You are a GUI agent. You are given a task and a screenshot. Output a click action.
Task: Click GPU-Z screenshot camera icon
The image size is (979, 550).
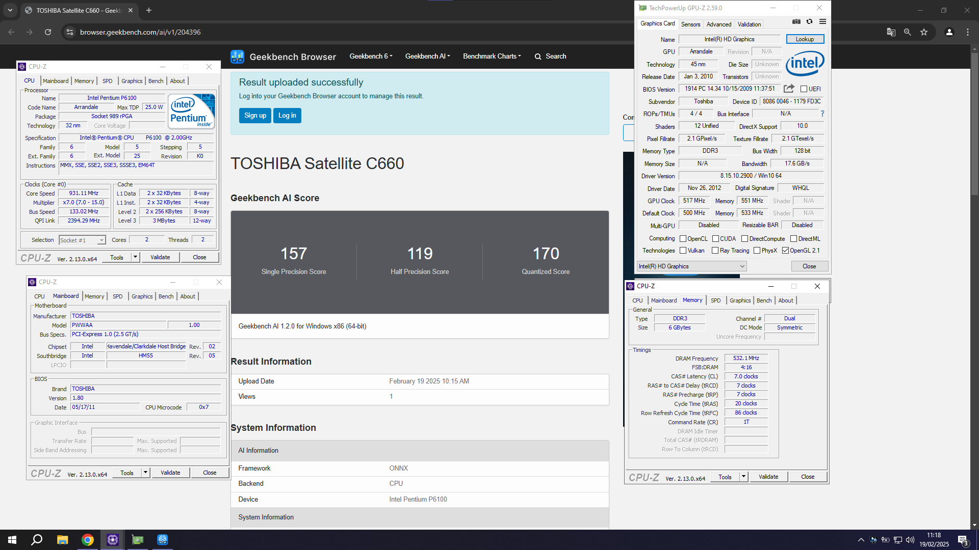click(796, 22)
